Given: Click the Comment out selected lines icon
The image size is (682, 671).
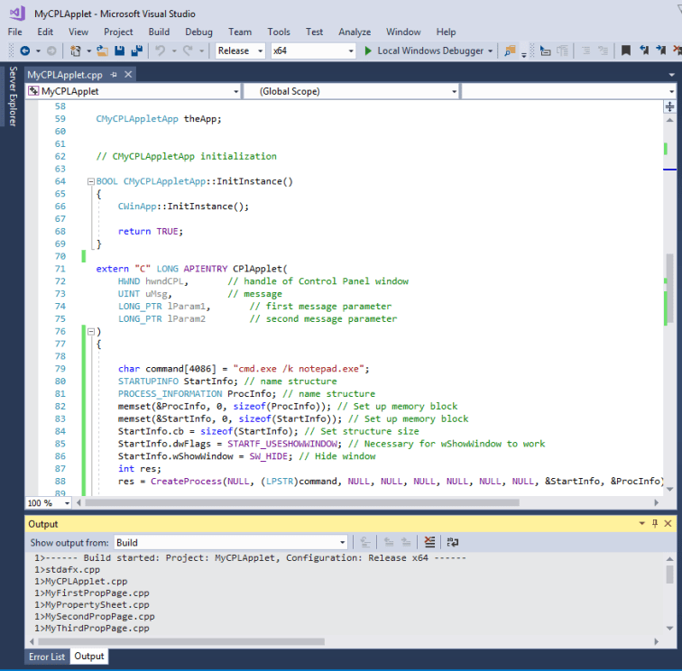Looking at the screenshot, I should (x=585, y=51).
